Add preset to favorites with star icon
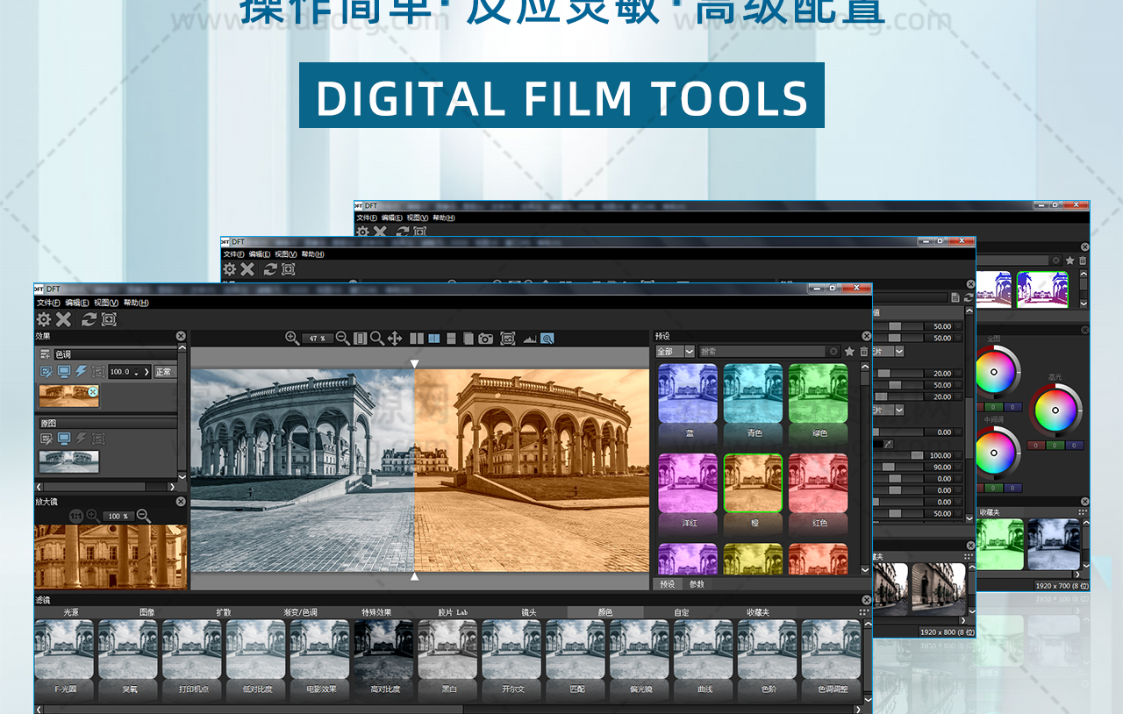The image size is (1123, 714). (x=849, y=352)
